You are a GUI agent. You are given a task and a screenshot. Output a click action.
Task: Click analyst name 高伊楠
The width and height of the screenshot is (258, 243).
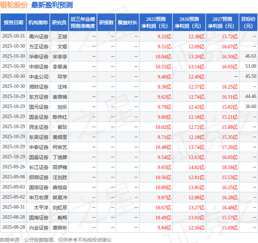coord(60,167)
